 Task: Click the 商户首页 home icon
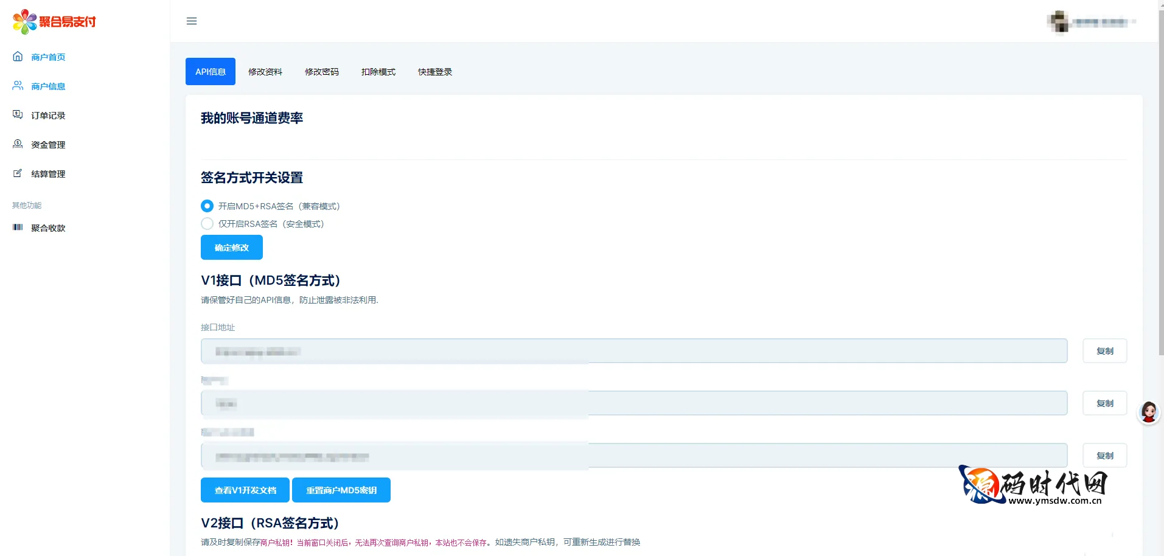coord(18,57)
